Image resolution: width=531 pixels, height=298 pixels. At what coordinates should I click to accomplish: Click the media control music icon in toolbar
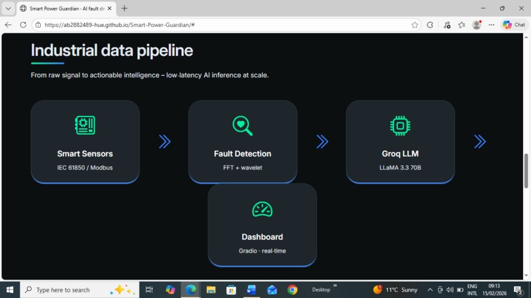pyautogui.click(x=447, y=25)
